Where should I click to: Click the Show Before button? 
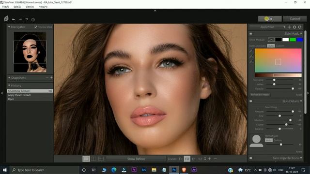[x=136, y=159]
